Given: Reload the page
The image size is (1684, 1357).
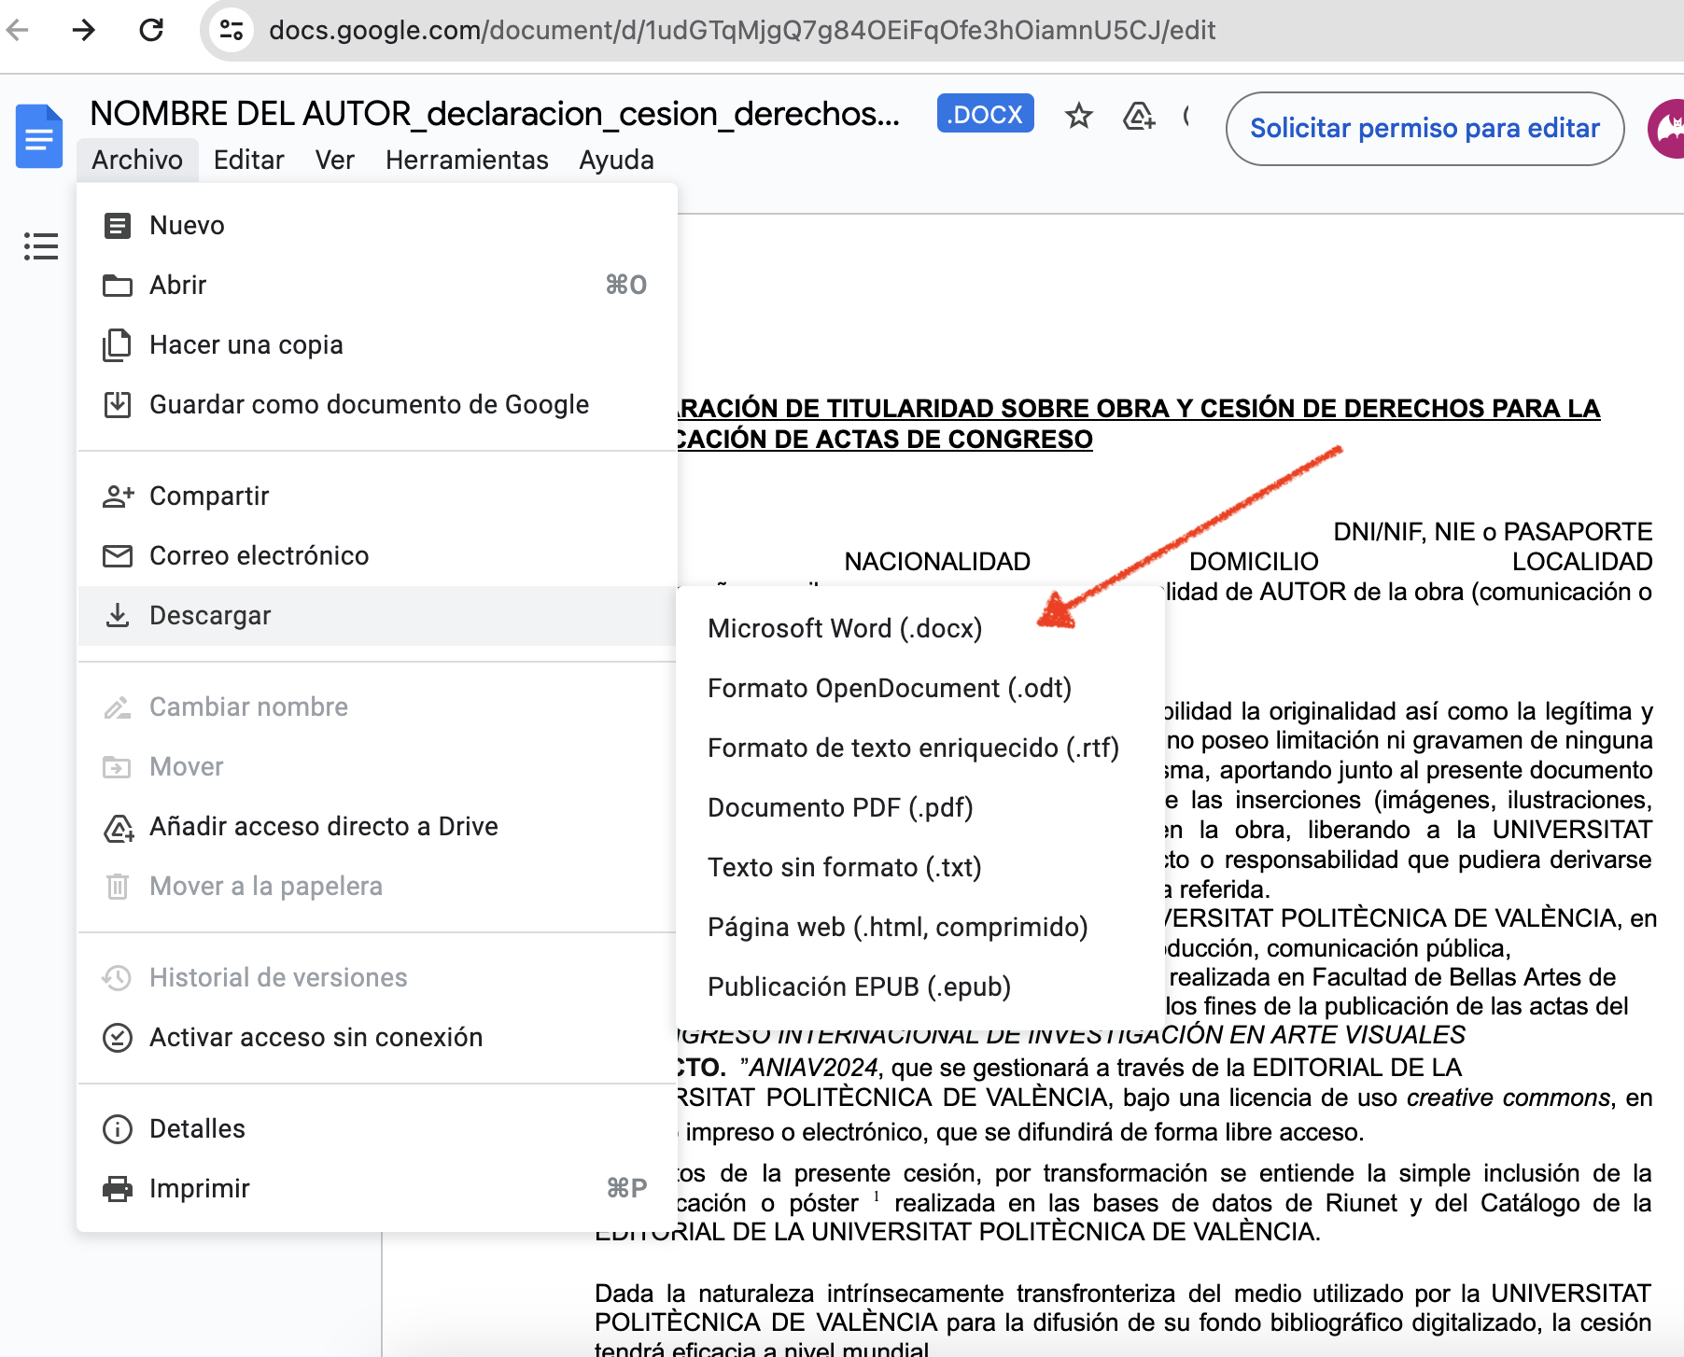Looking at the screenshot, I should [151, 30].
